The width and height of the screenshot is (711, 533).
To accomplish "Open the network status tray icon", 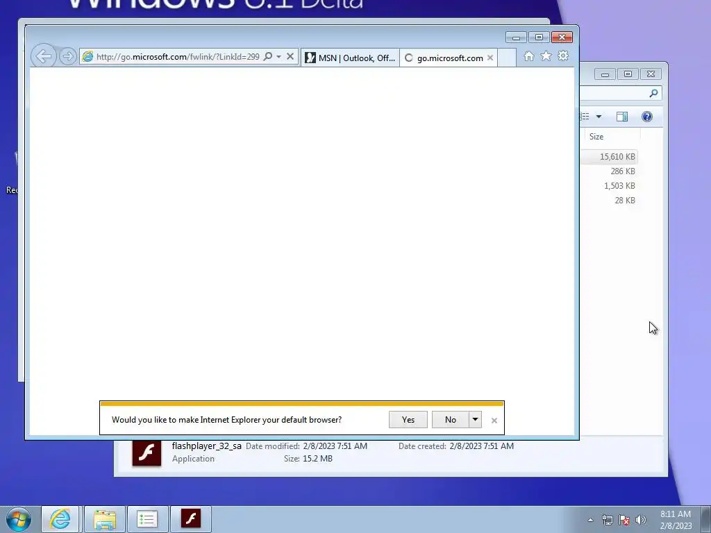I will tap(607, 520).
